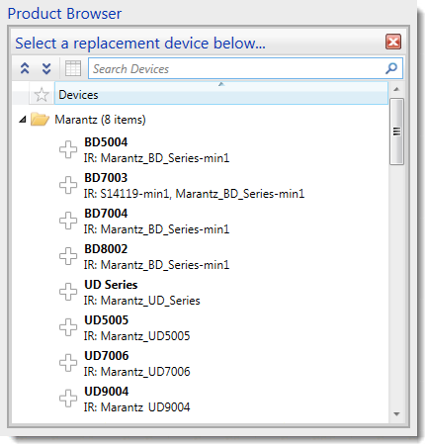
Task: Click the vertical scrollbar thumb
Action: pos(396,132)
